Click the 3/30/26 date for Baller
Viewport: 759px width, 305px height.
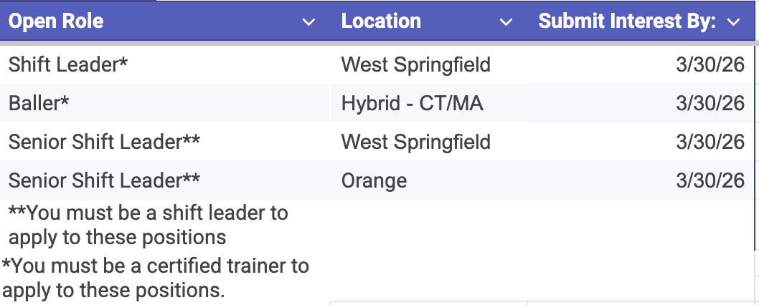pos(709,104)
